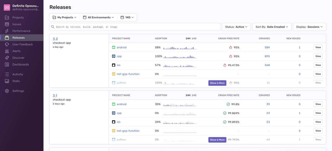Click the Activity list icon
332x151 pixels.
(x=7, y=75)
